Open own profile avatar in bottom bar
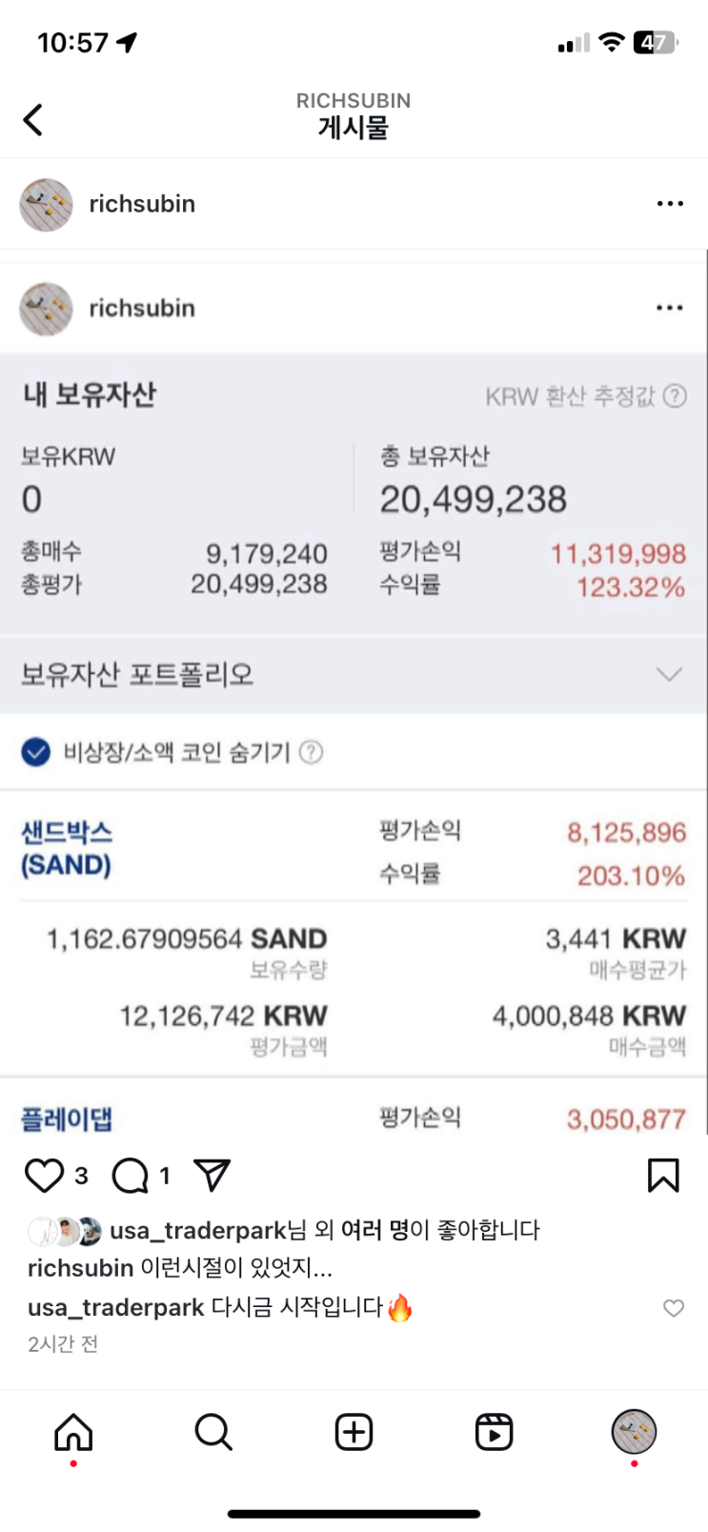The width and height of the screenshot is (708, 1532). [x=634, y=1432]
